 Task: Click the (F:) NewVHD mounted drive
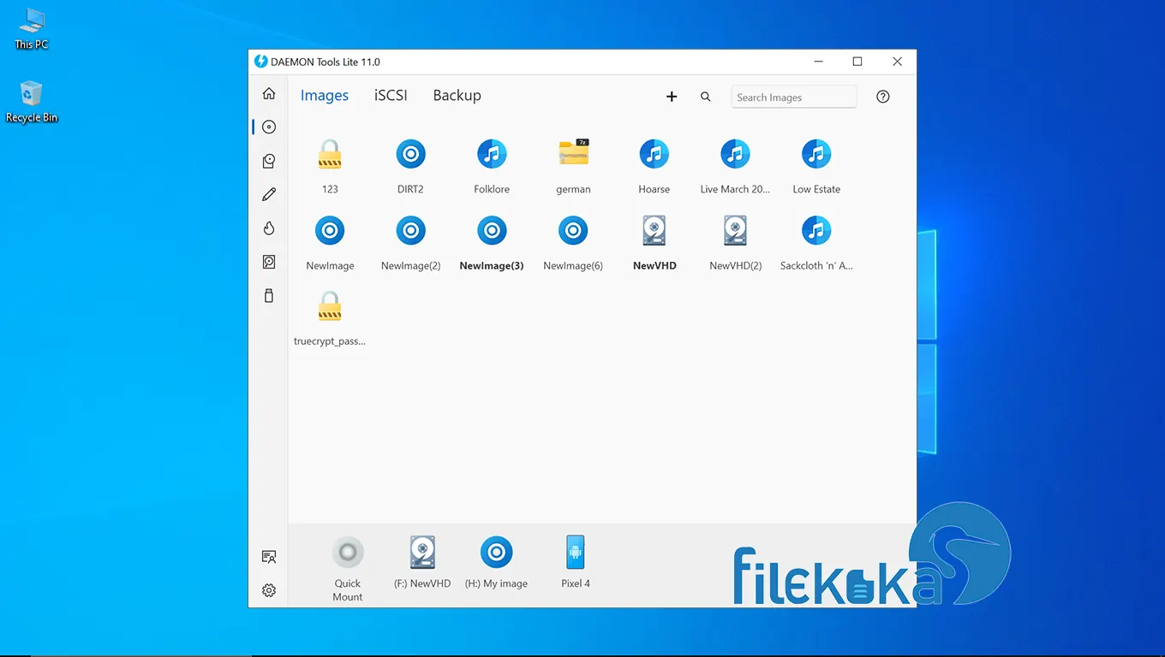tap(422, 552)
